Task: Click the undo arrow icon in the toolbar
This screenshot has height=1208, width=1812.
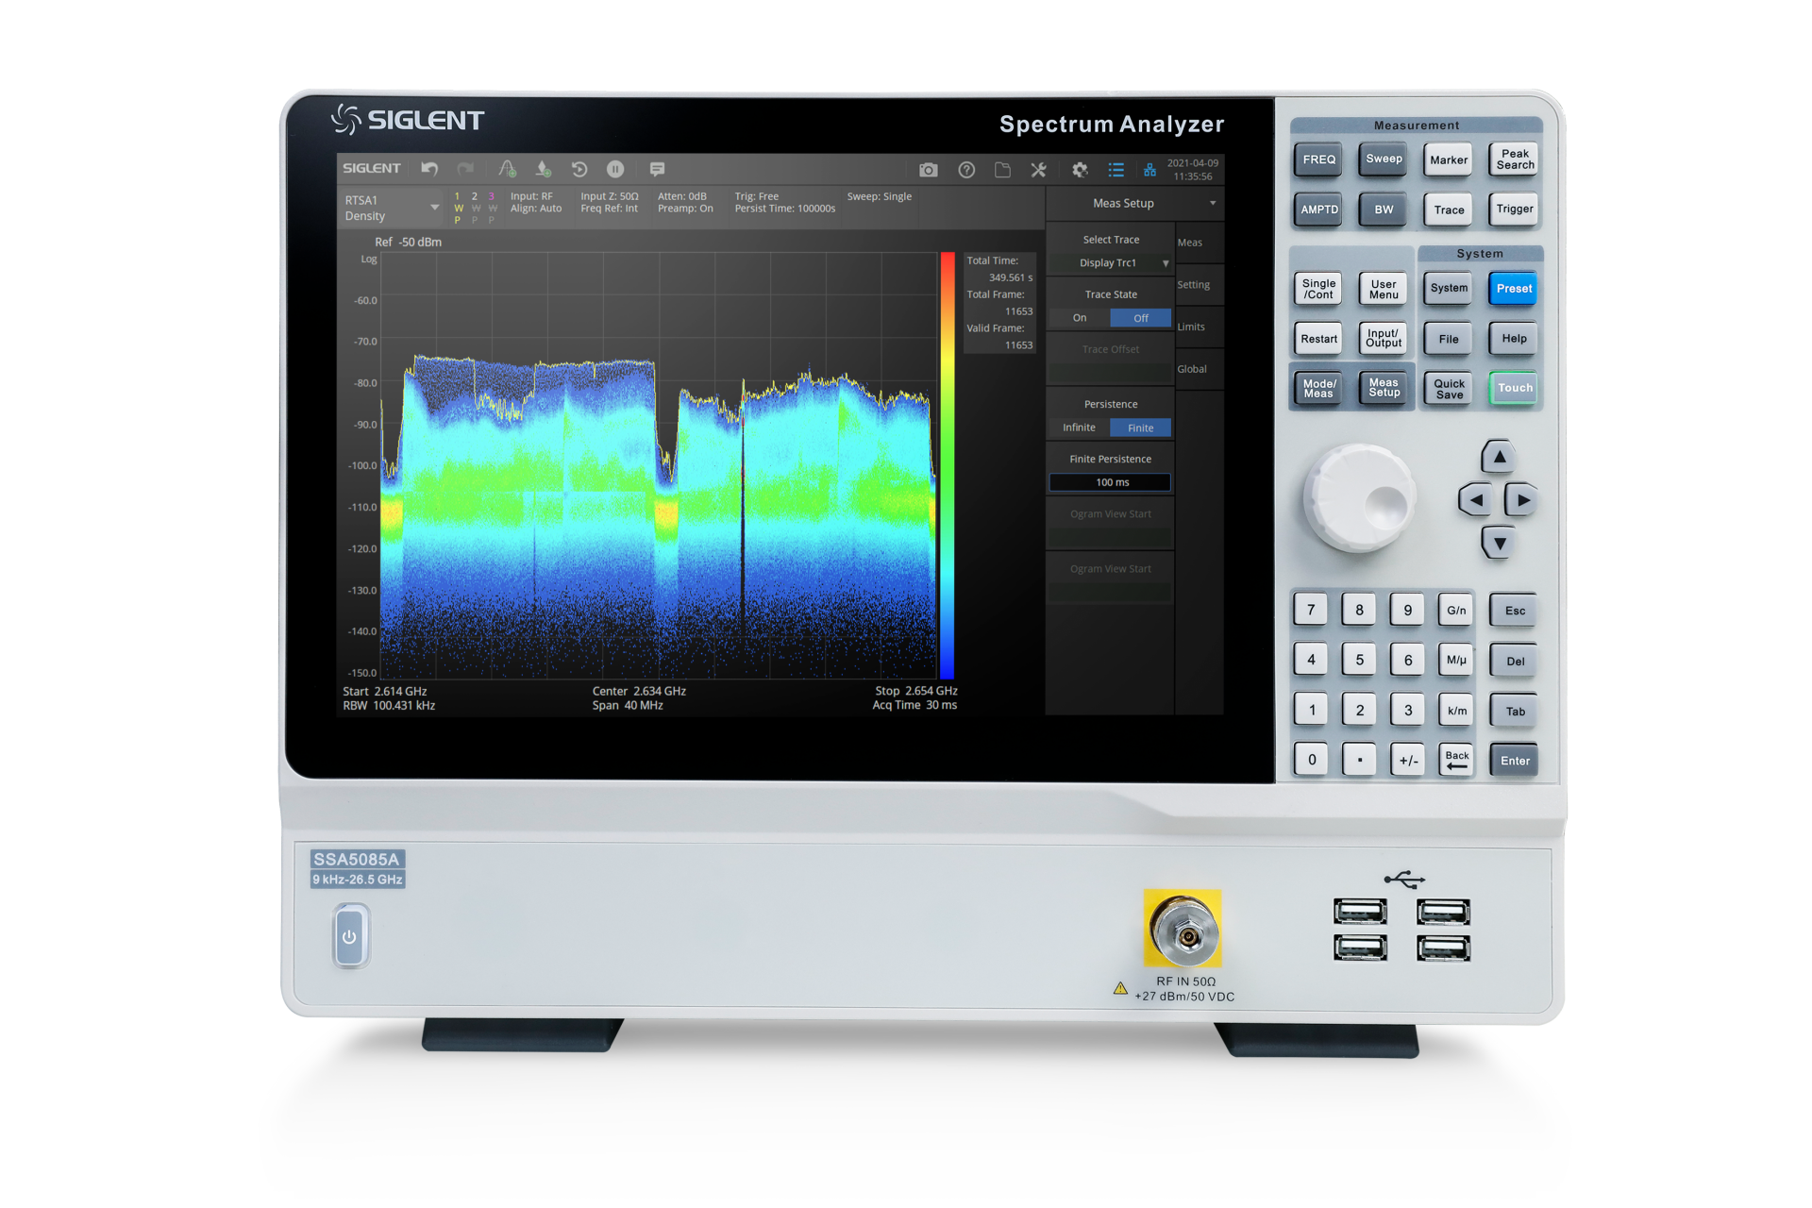Action: (429, 169)
